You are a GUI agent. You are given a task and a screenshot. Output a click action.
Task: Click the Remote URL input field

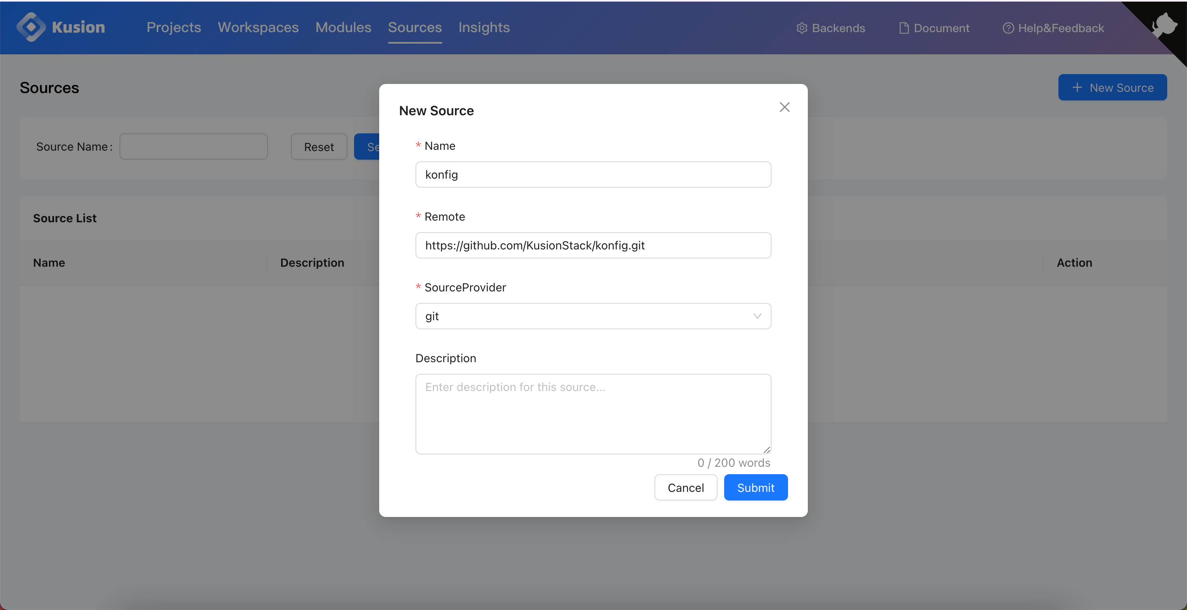coord(593,245)
